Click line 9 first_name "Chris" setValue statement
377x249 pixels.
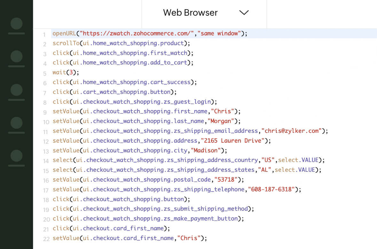click(x=146, y=111)
